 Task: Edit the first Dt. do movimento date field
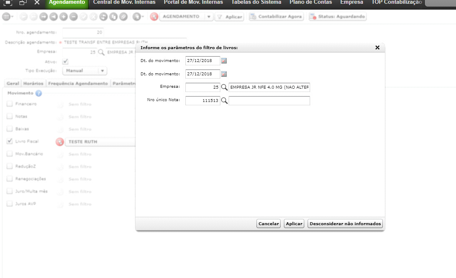click(203, 61)
